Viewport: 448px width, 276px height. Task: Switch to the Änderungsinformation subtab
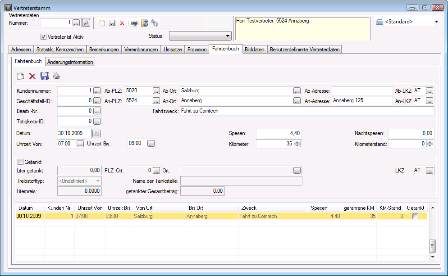pyautogui.click(x=70, y=62)
